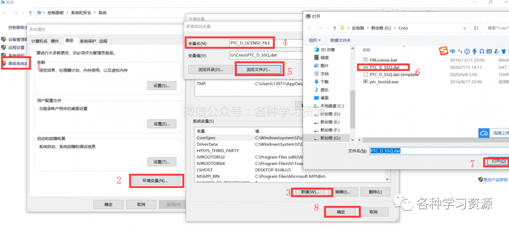Click 浏览文件(F)... button
The image size is (509, 226).
coord(258,70)
